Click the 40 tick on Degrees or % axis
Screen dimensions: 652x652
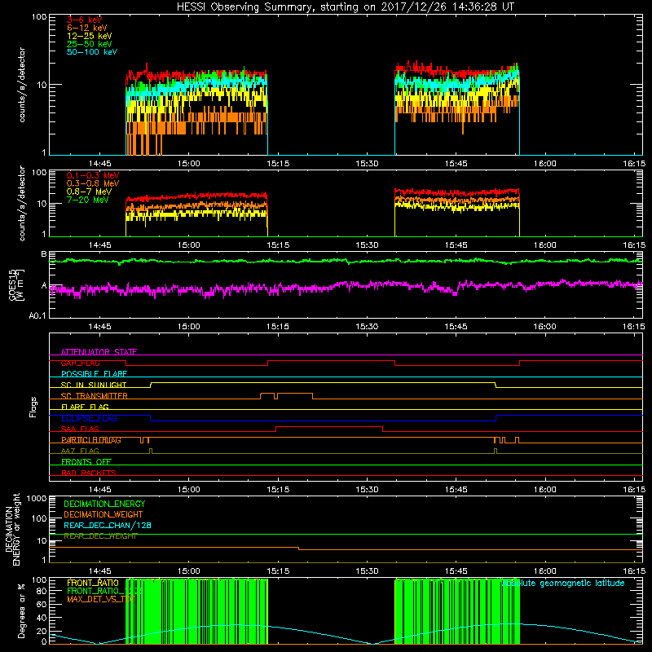pyautogui.click(x=42, y=618)
